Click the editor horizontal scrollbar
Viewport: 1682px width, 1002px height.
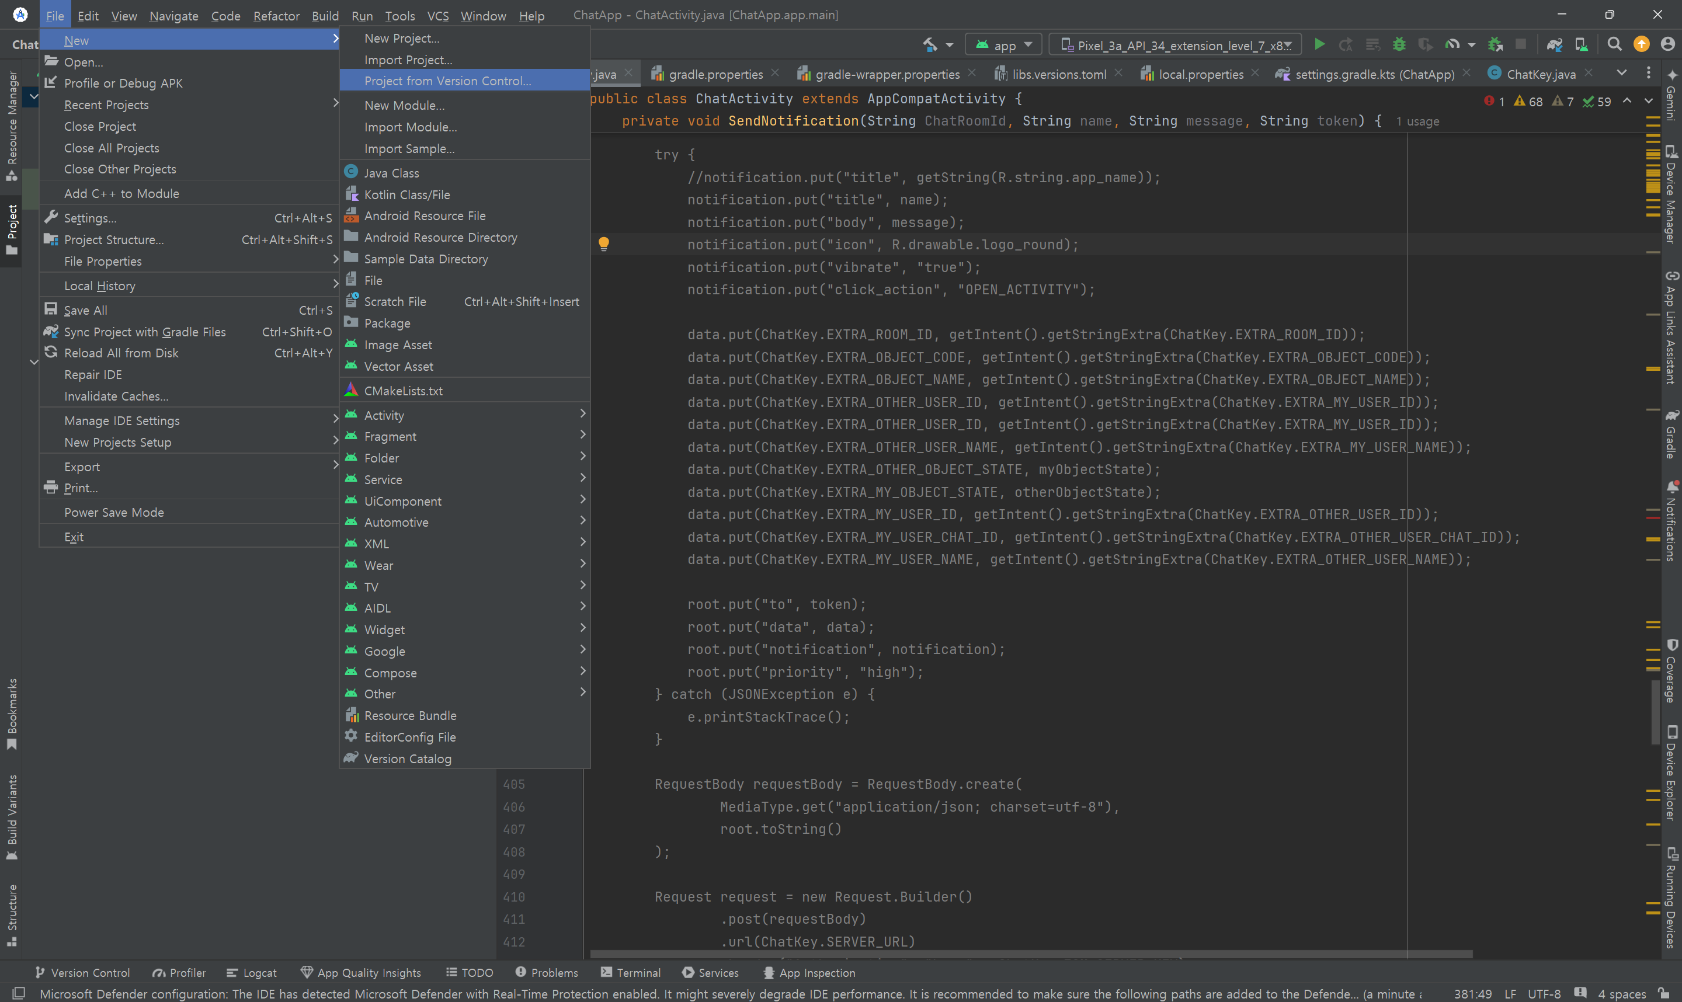tap(1030, 954)
